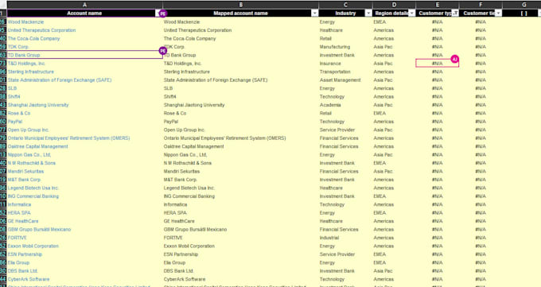
Task: Open GBM Grupo Bursátil Mexicano link in column A
Action: coord(39,229)
